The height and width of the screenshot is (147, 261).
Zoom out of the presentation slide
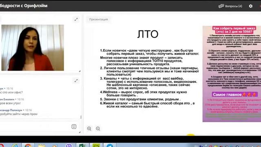(98, 129)
